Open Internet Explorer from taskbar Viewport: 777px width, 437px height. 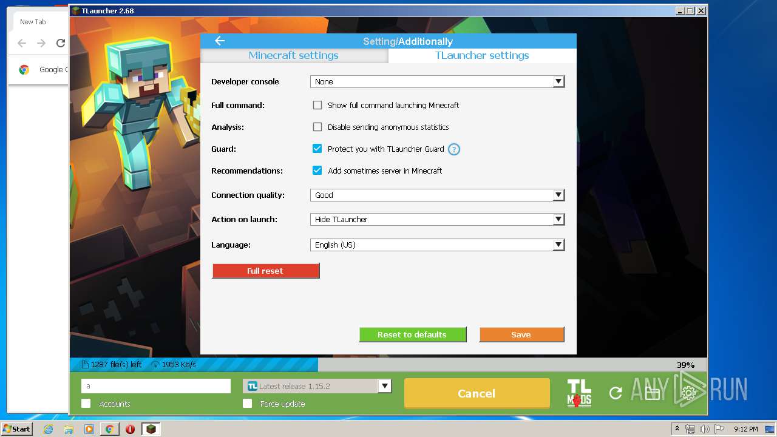click(48, 429)
